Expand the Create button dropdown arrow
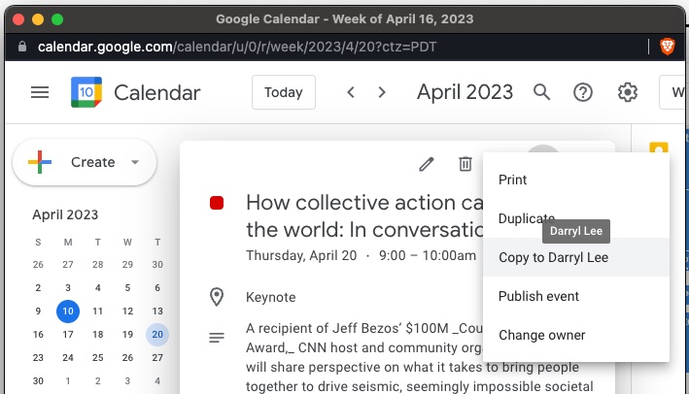The width and height of the screenshot is (689, 394). pyautogui.click(x=135, y=162)
